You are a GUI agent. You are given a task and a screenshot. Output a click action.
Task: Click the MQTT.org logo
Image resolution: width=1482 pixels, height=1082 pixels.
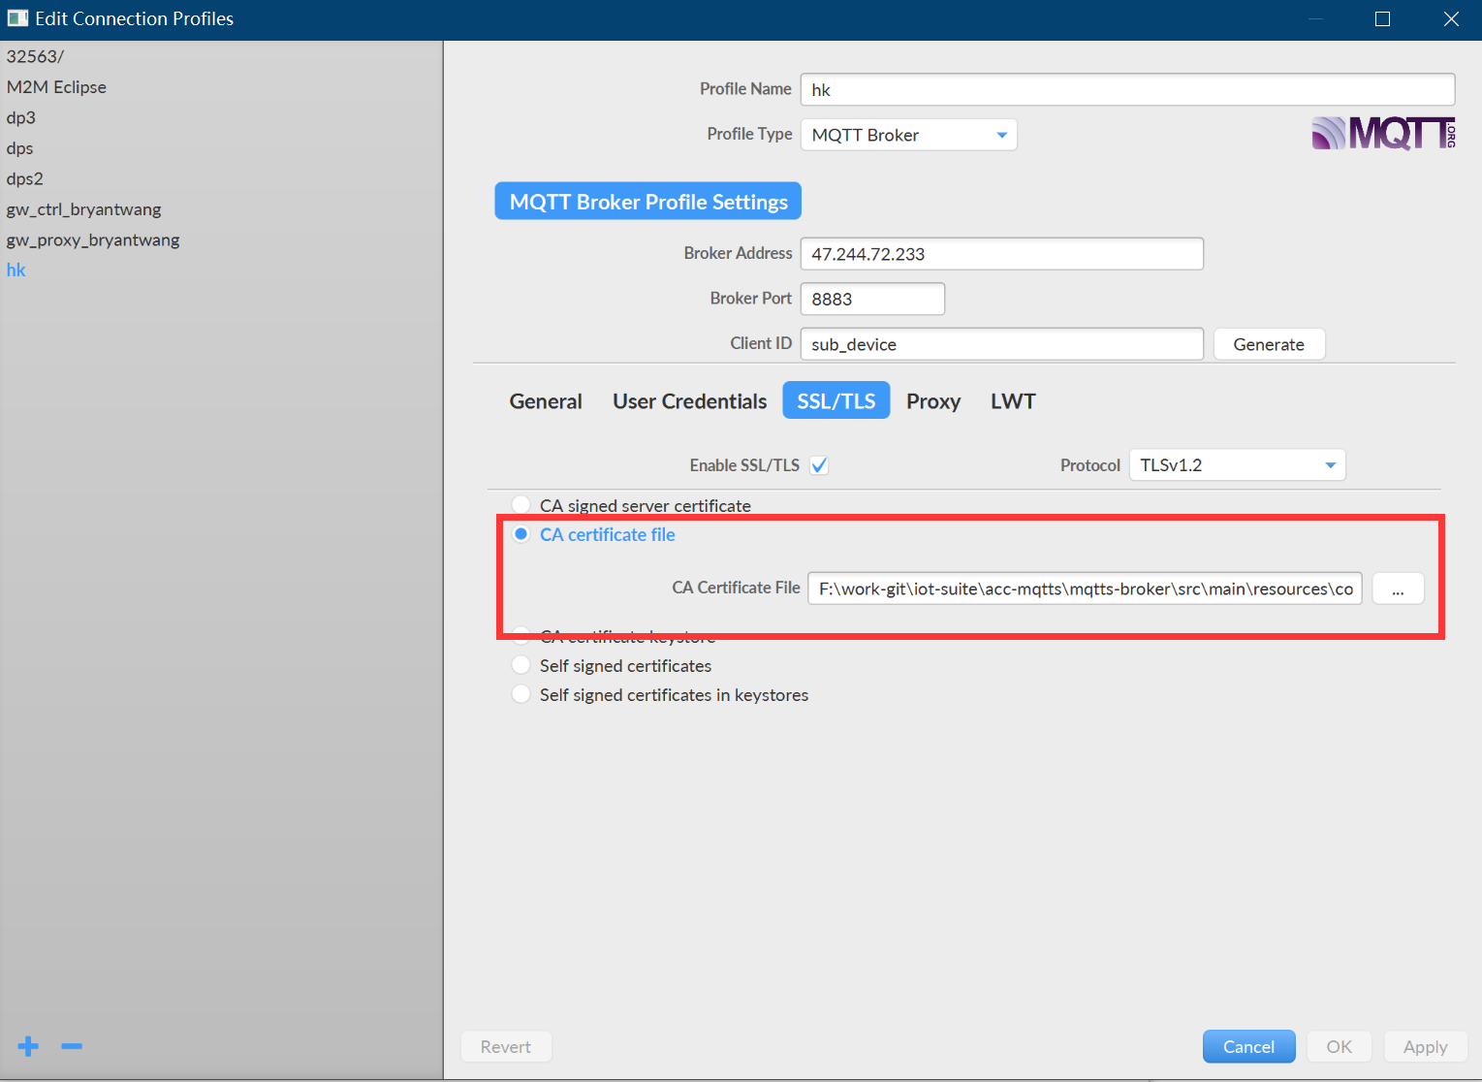(1383, 134)
